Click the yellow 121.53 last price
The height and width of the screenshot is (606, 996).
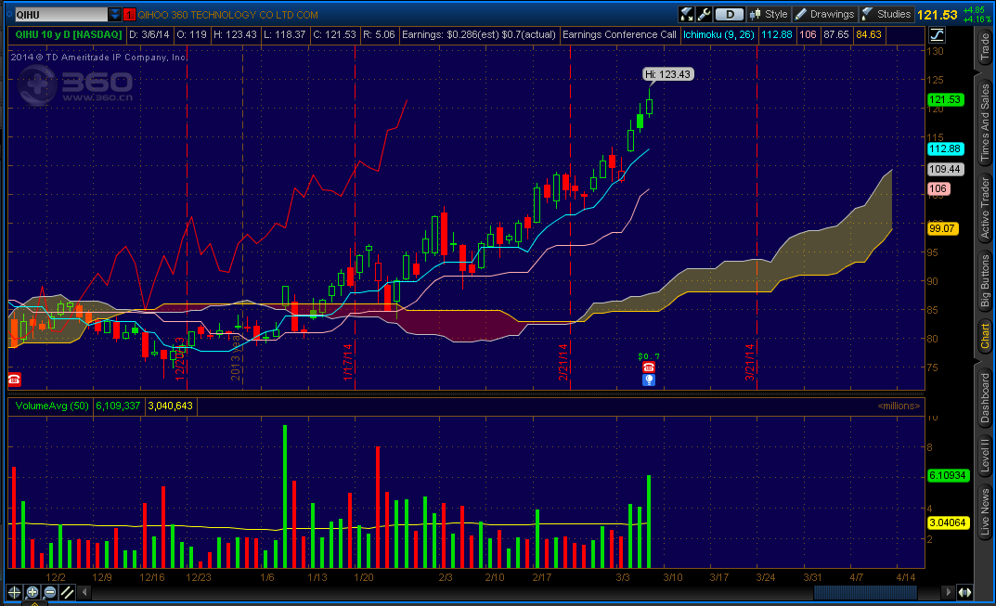[937, 15]
